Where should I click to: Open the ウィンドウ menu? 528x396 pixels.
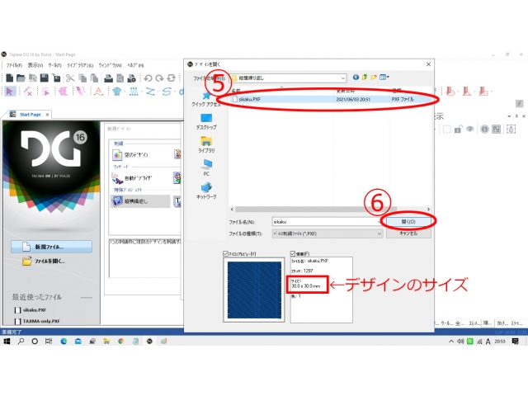pos(110,65)
